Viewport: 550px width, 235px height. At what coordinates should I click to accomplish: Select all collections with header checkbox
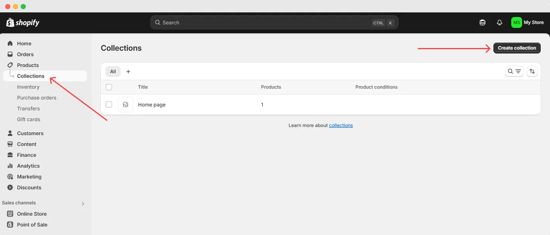tap(109, 87)
